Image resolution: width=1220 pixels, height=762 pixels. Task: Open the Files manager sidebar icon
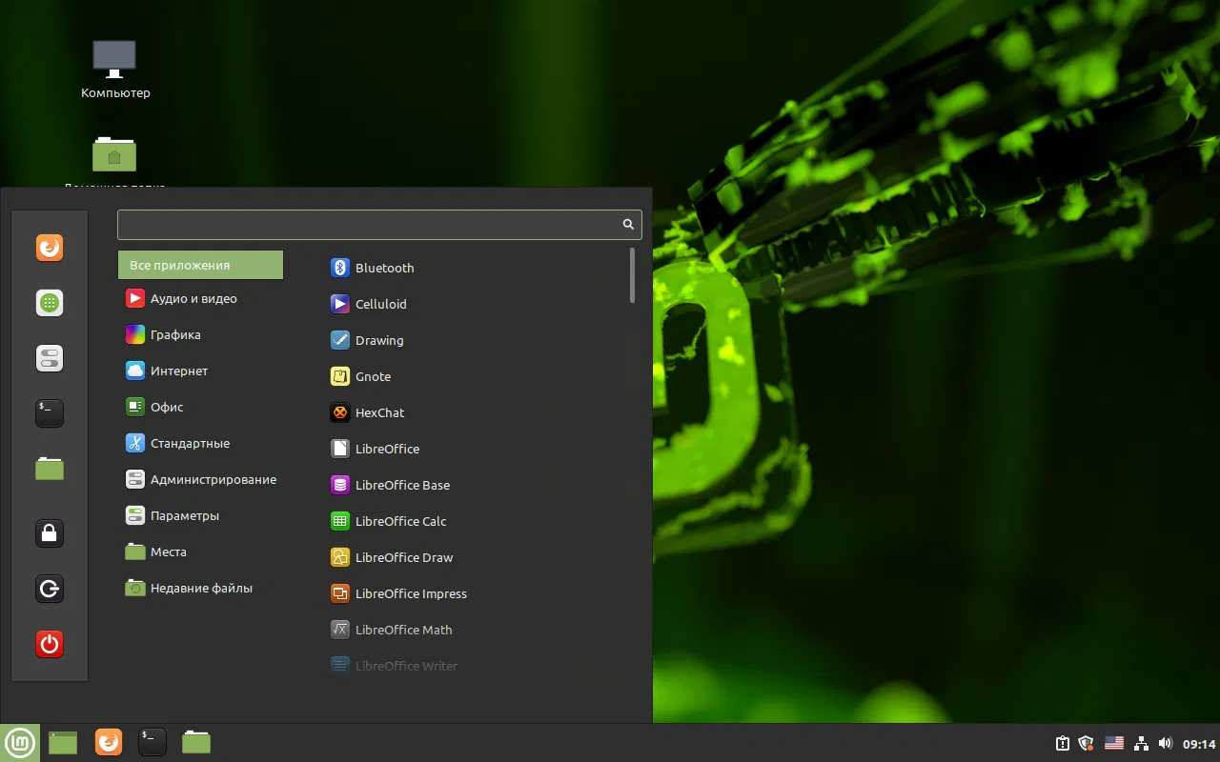tap(49, 468)
